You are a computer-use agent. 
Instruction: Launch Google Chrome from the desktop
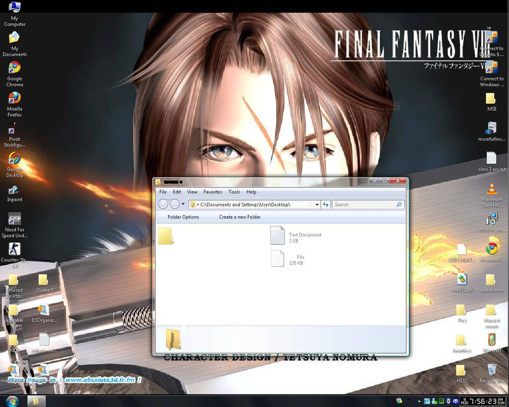[x=14, y=74]
